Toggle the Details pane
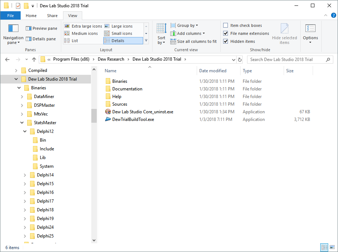This screenshot has width=338, height=252. click(x=41, y=39)
